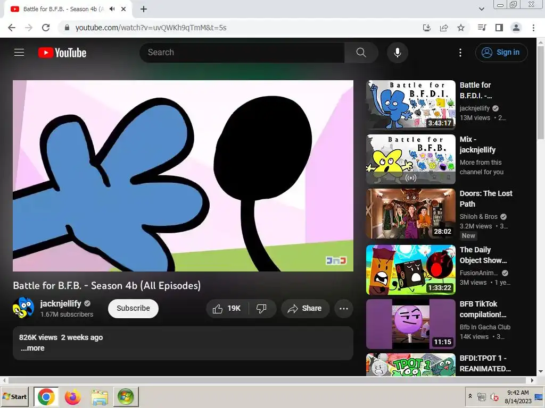Bookmark this tab with star icon
545x408 pixels.
click(461, 28)
